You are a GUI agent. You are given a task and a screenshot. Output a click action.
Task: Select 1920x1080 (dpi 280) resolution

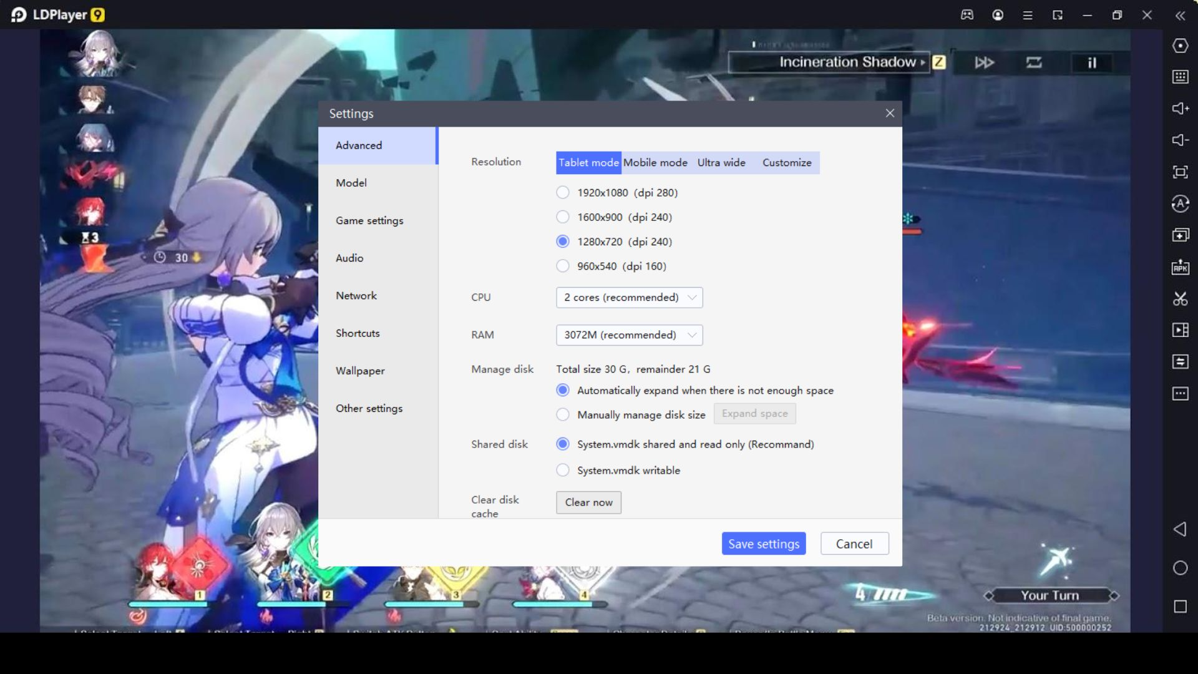(562, 192)
